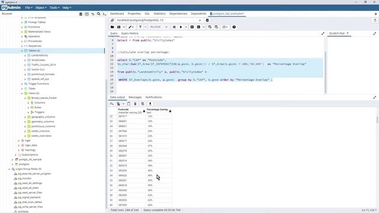Open the Macros dropdown icon
This screenshot has width=379, height=213.
pos(225,27)
